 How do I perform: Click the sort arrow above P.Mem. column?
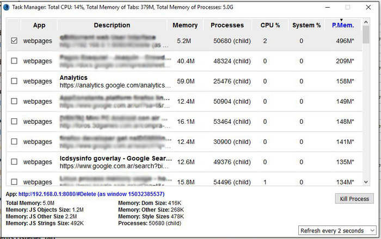[x=341, y=21]
